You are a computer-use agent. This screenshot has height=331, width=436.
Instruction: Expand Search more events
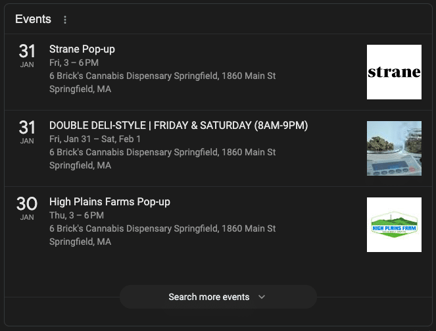coord(218,297)
